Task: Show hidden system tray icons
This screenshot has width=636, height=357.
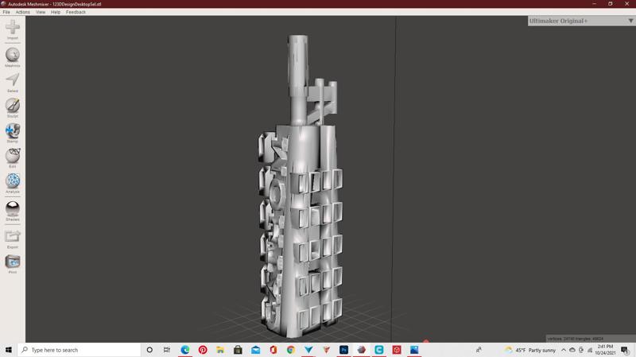Action: coord(564,350)
